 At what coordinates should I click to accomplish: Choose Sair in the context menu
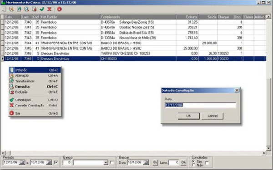coord(35,113)
